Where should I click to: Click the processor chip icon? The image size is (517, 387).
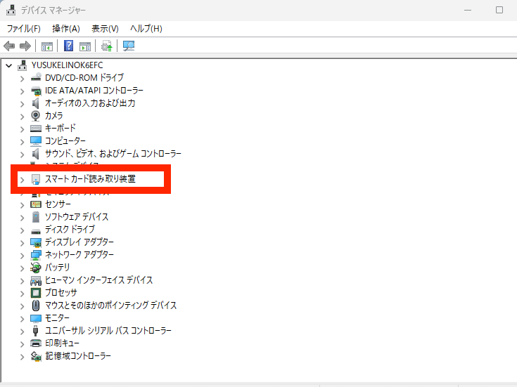[x=36, y=292]
